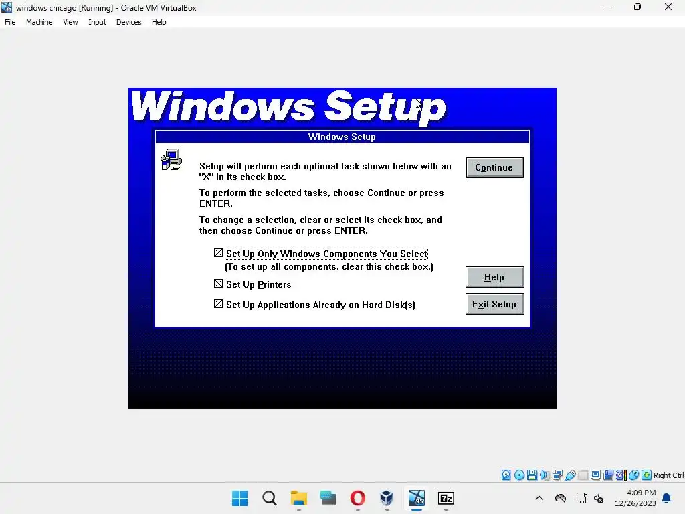This screenshot has width=685, height=514.
Task: Click the optical disk indicator icon
Action: [x=519, y=475]
